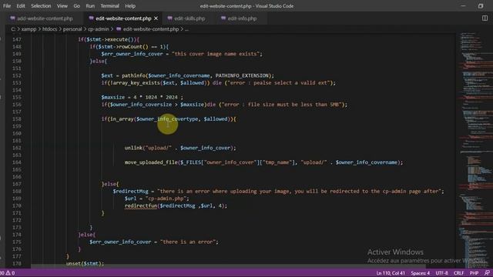Close the edit-website-content.php tab

[x=156, y=18]
